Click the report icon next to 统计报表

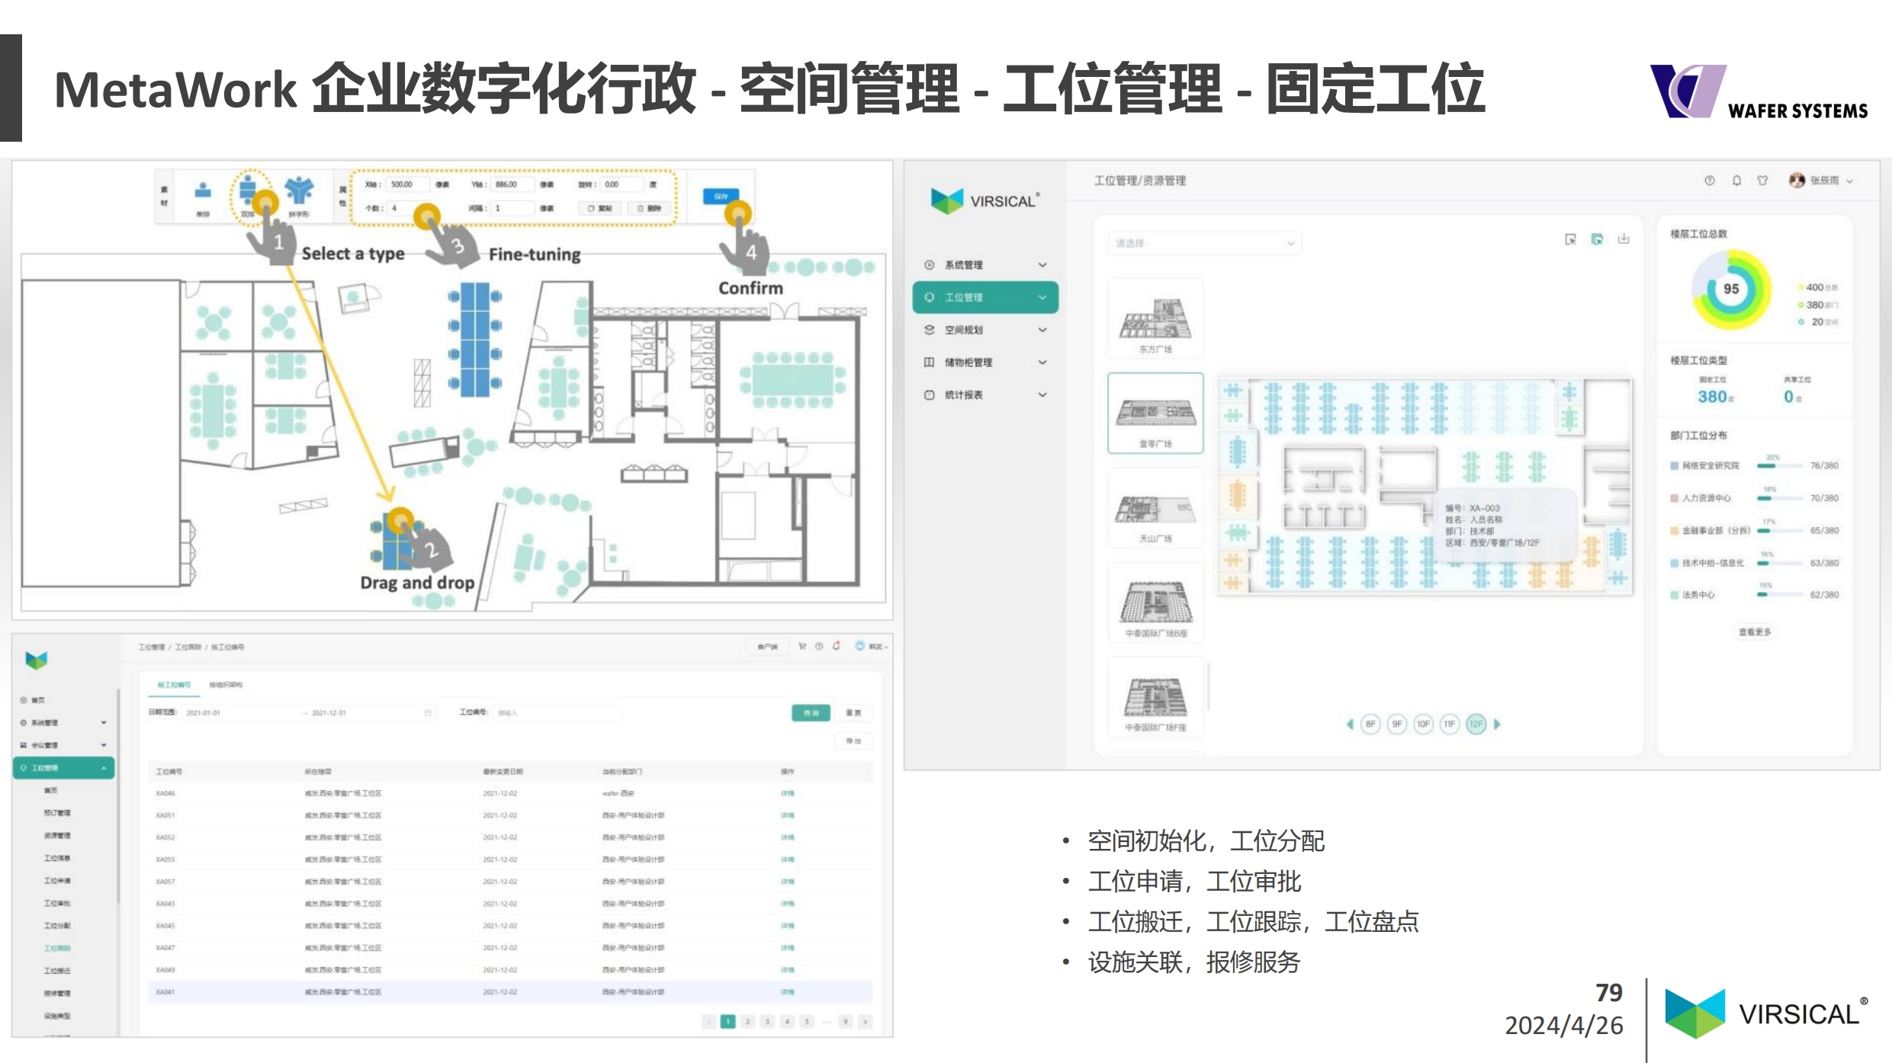(929, 395)
